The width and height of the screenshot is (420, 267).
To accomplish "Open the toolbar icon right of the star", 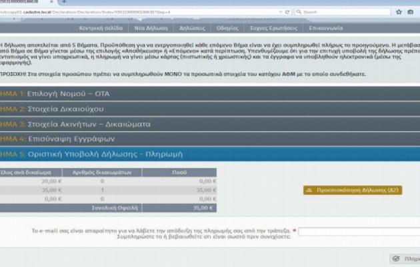I will [411, 12].
